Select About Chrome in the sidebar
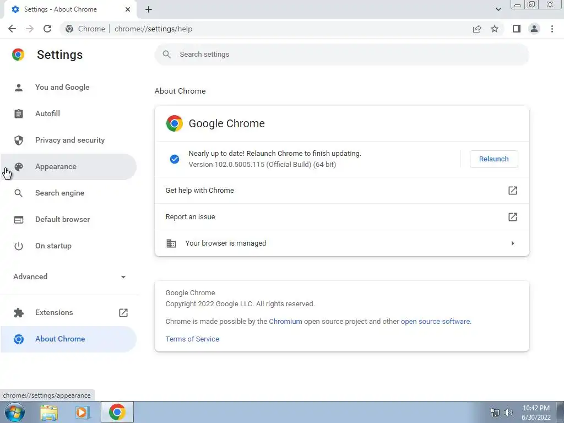This screenshot has width=564, height=423. pos(68,339)
